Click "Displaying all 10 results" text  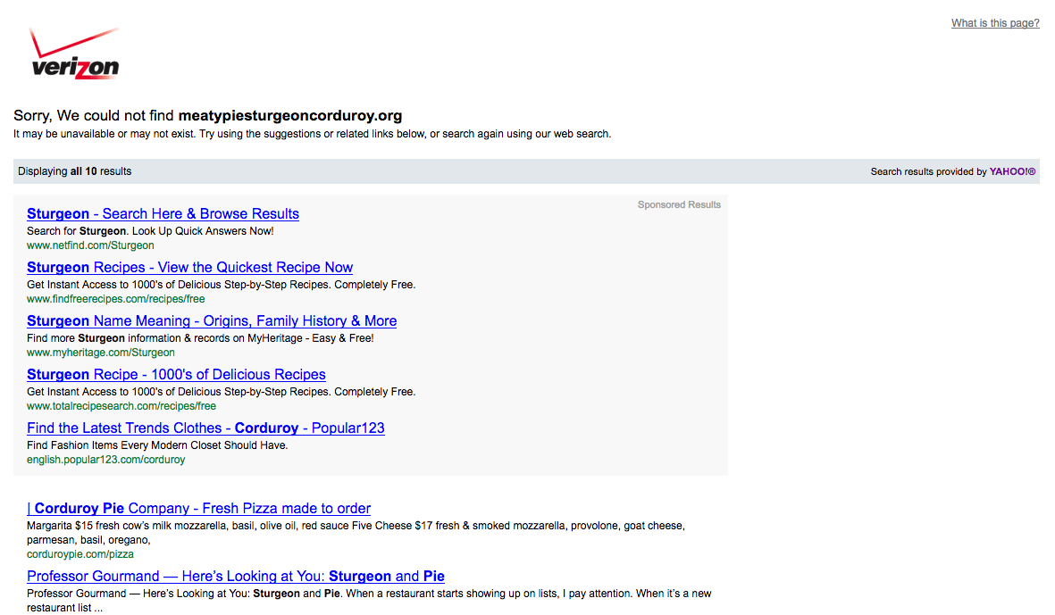click(x=75, y=171)
